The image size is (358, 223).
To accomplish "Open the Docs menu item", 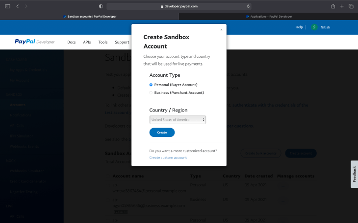I will click(x=72, y=42).
